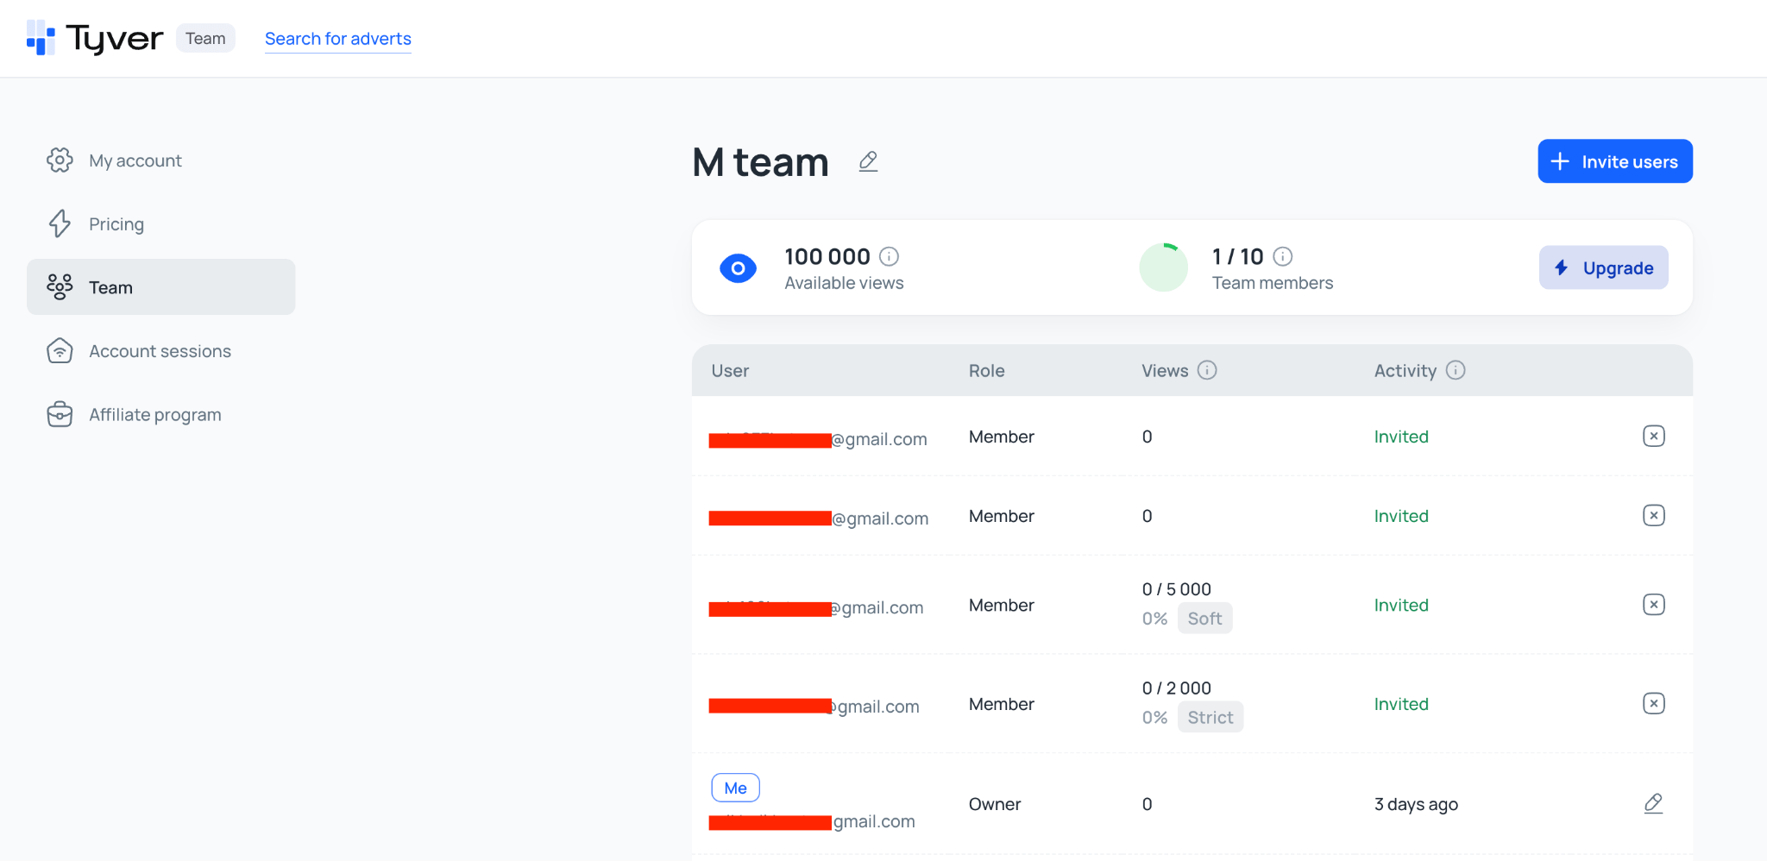
Task: Edit the M team name with pencil icon
Action: [868, 161]
